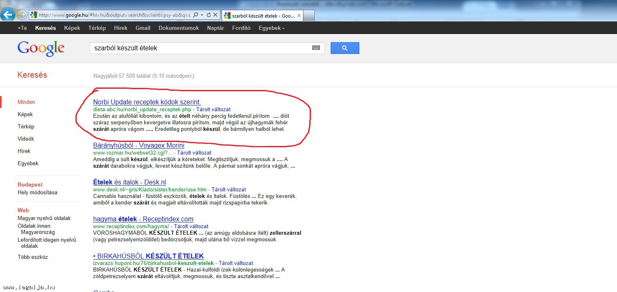
Task: Open result 'Bárányhúsból - Voyagex Morini'
Action: click(x=139, y=145)
